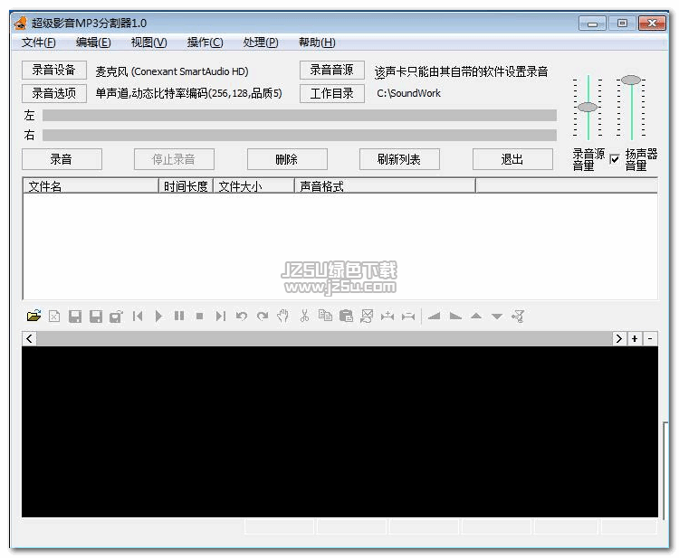Open a file with the folder icon

pyautogui.click(x=33, y=317)
